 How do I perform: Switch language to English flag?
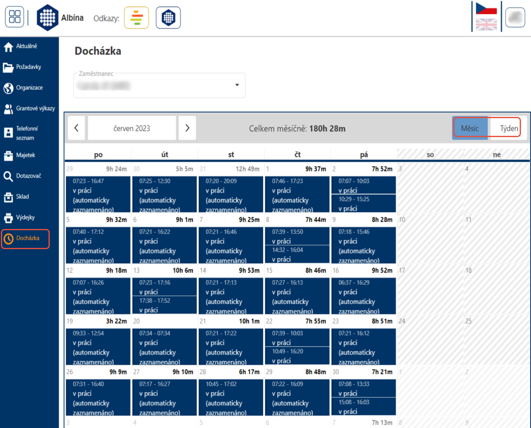tap(486, 24)
